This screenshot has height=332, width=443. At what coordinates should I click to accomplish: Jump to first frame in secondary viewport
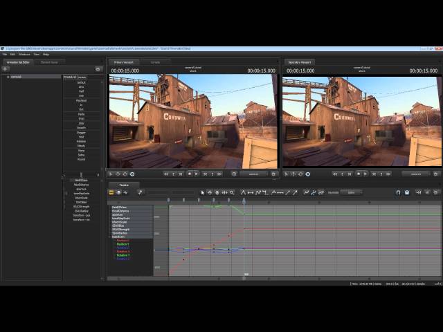pyautogui.click(x=335, y=174)
